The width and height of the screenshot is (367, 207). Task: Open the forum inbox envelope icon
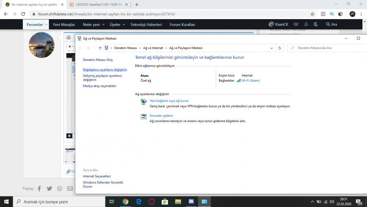pyautogui.click(x=296, y=24)
